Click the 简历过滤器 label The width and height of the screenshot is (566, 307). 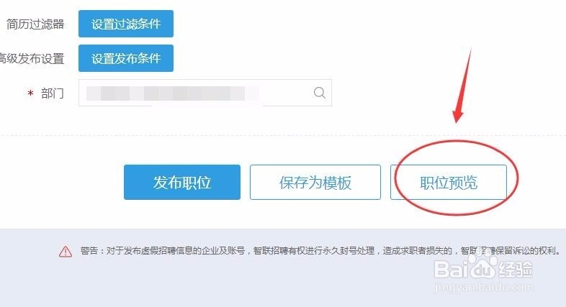click(x=35, y=24)
